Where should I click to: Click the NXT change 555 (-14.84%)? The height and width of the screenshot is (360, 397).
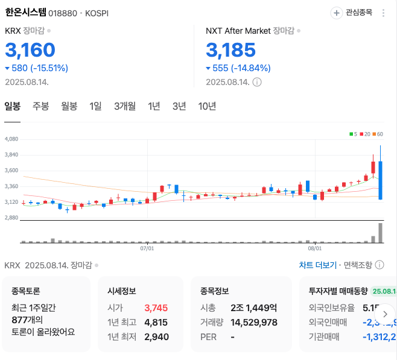238,68
